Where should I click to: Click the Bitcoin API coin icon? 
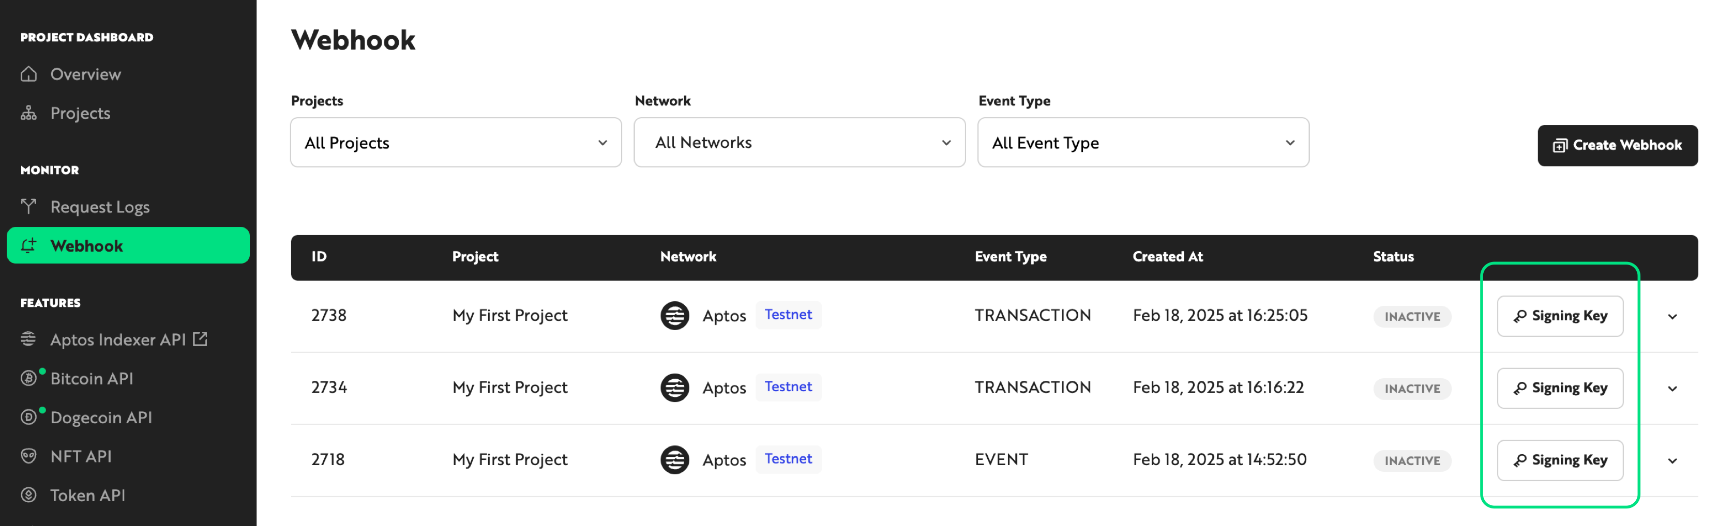coord(28,378)
